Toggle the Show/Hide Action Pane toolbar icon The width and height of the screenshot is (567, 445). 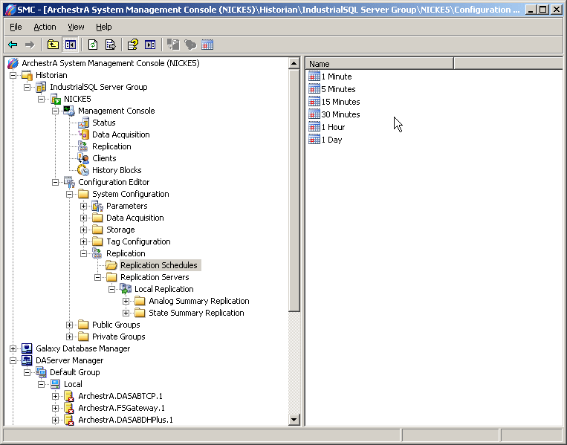tap(150, 45)
